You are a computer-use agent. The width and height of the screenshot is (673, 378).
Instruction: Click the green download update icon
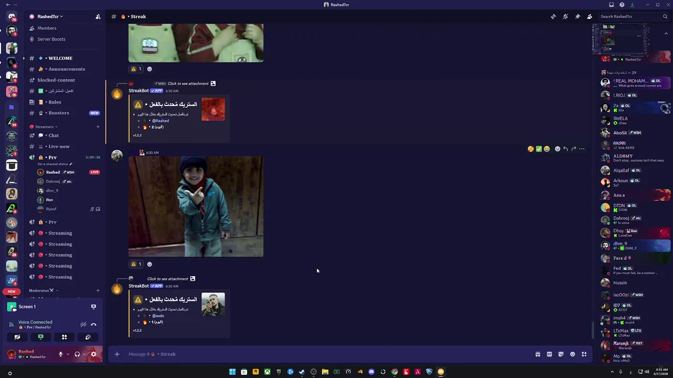point(632,5)
